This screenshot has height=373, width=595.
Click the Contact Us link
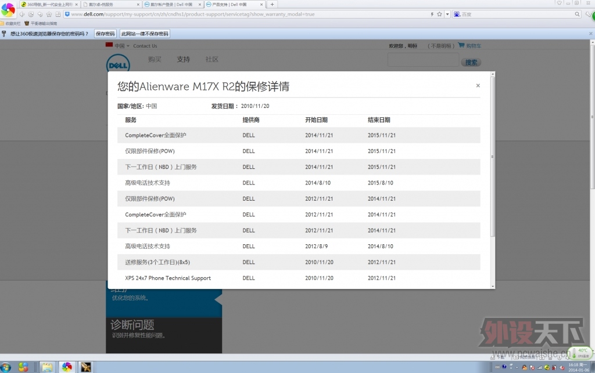click(145, 46)
